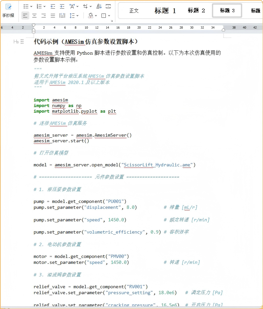This screenshot has width=263, height=309.
Task: Click the H3 heading marker beside the title
Action: coord(16,42)
